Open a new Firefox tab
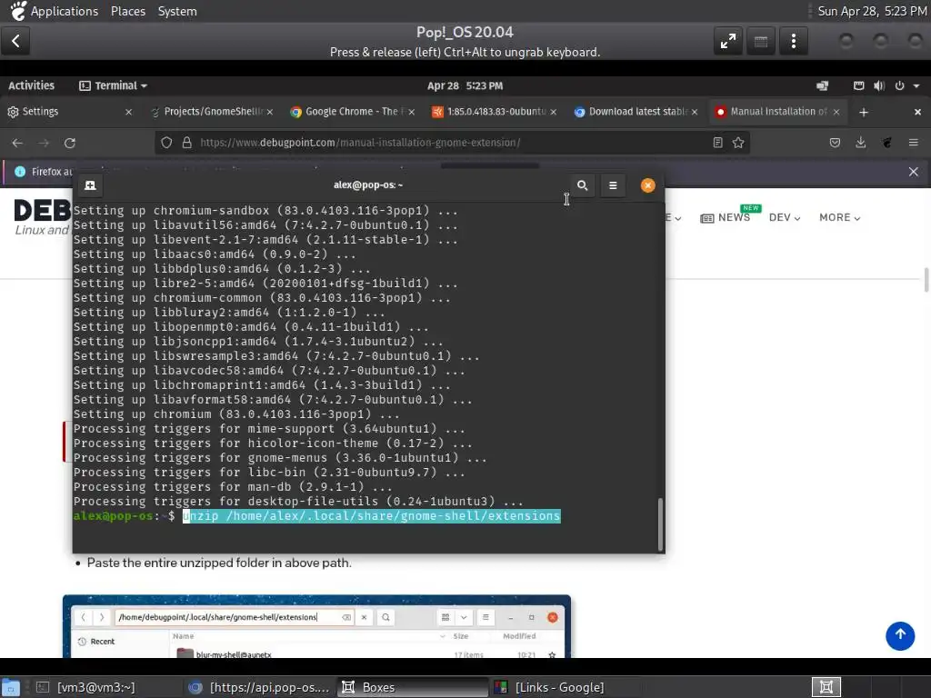 [864, 112]
